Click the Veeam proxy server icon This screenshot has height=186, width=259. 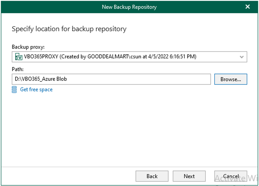(x=19, y=57)
